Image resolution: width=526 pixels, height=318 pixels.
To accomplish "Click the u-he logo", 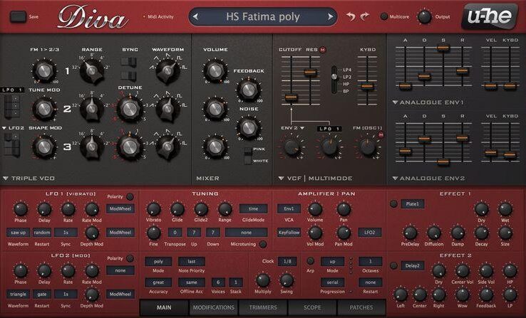I will coord(490,16).
